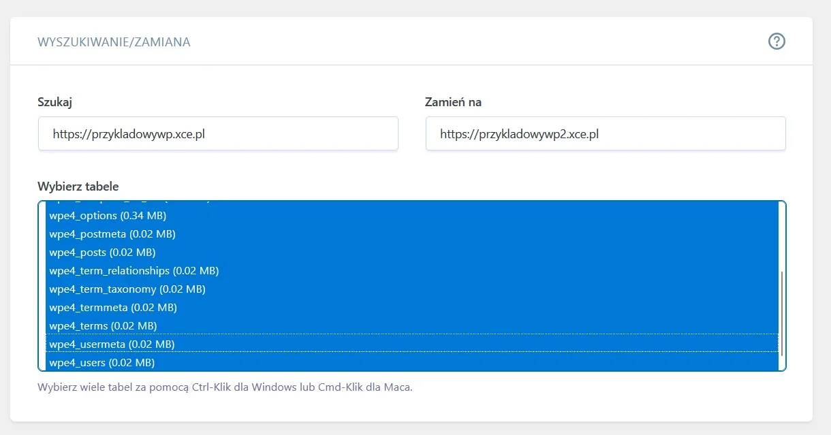Select wpe4_postmeta in the table list
The image size is (831, 435).
pos(112,234)
